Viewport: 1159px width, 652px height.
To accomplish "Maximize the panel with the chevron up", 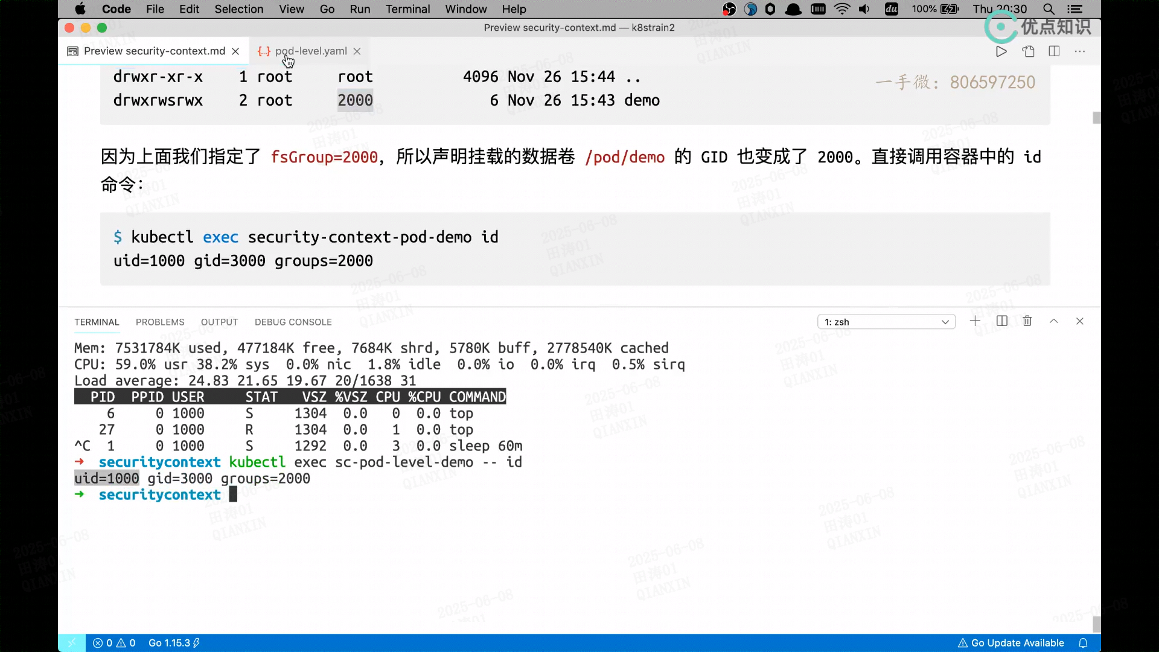I will 1053,321.
